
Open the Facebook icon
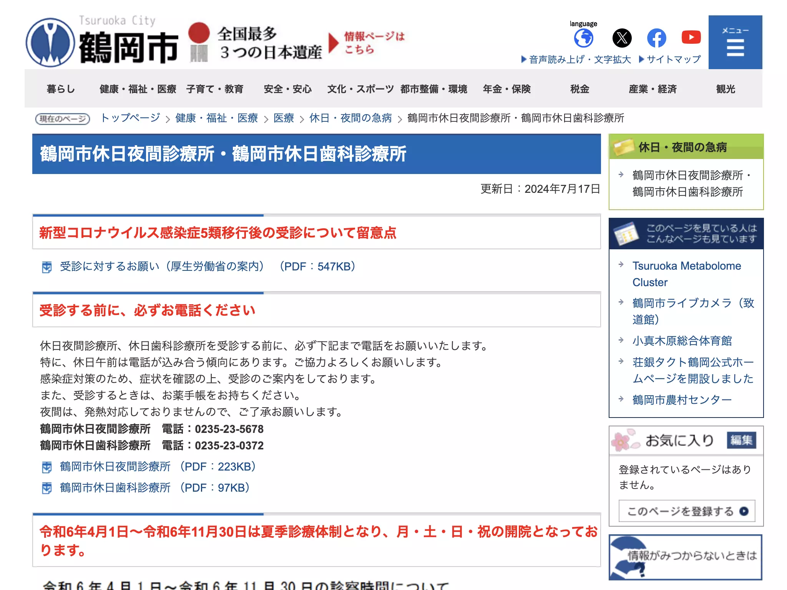(x=656, y=38)
